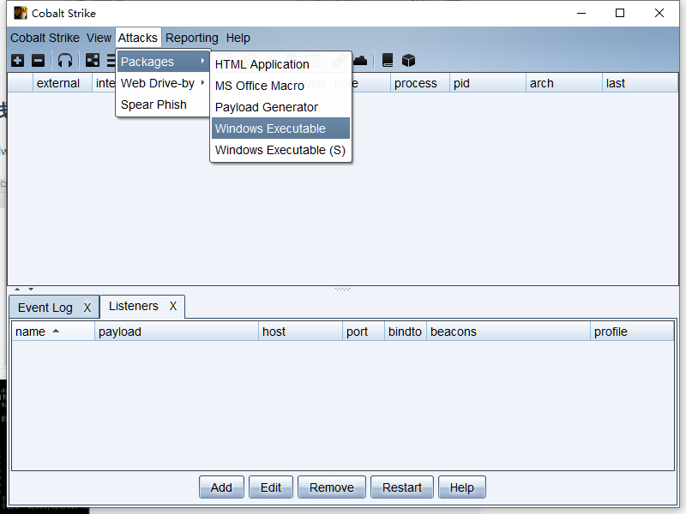Select Windows Executable entry
Screen dimensions: 686x514
(280, 128)
